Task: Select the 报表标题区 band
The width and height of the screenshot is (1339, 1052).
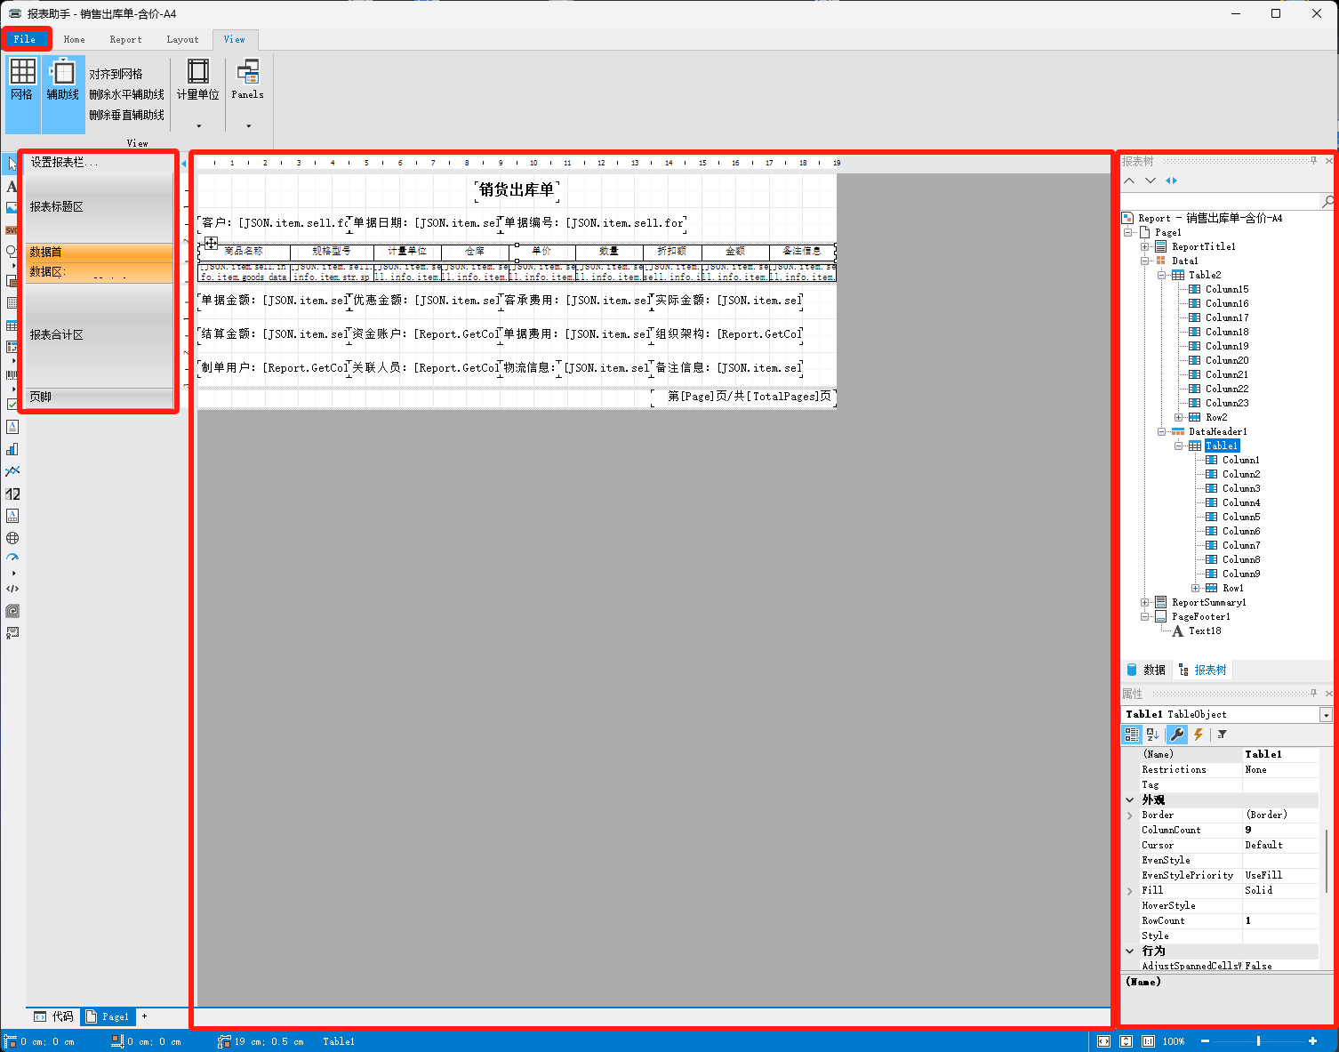Action: pos(99,207)
